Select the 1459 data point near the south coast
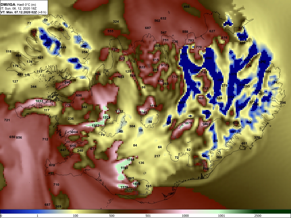 [x=136, y=184]
